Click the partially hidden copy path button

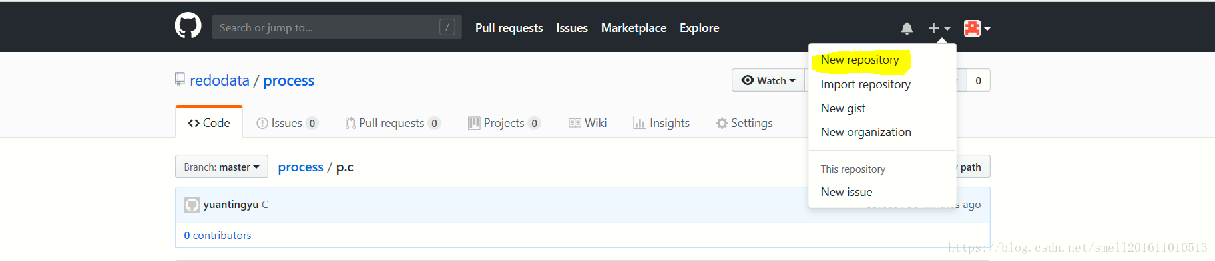tap(973, 167)
